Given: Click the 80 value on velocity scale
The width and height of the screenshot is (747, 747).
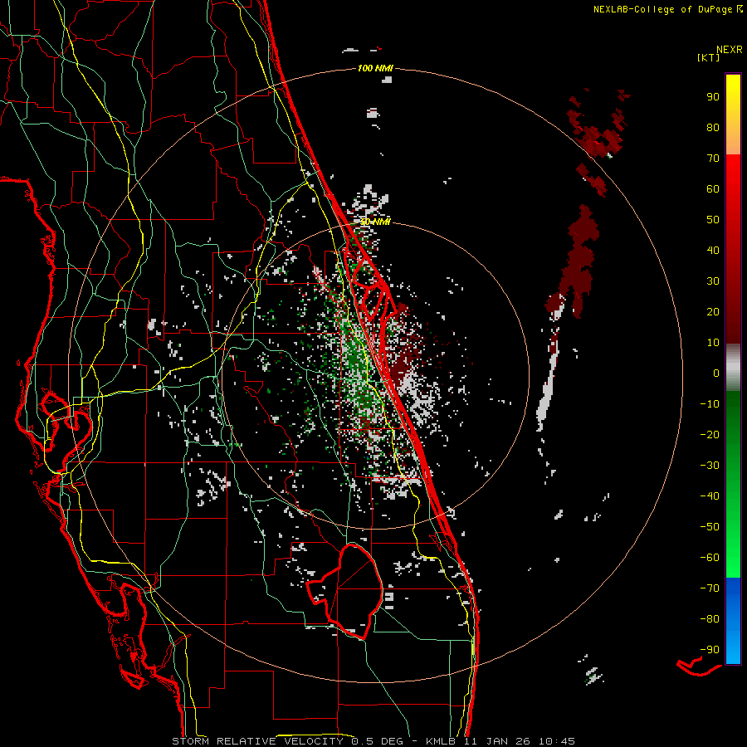Looking at the screenshot, I should (713, 127).
